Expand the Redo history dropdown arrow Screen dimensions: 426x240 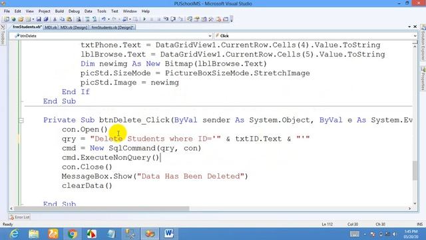(x=119, y=19)
